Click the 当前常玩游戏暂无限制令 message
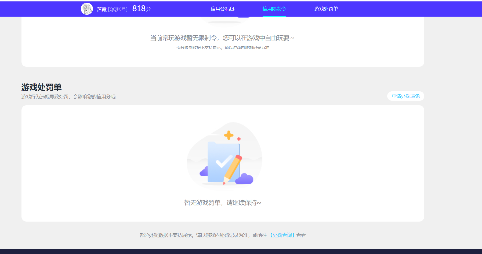This screenshot has width=482, height=254. [x=222, y=38]
